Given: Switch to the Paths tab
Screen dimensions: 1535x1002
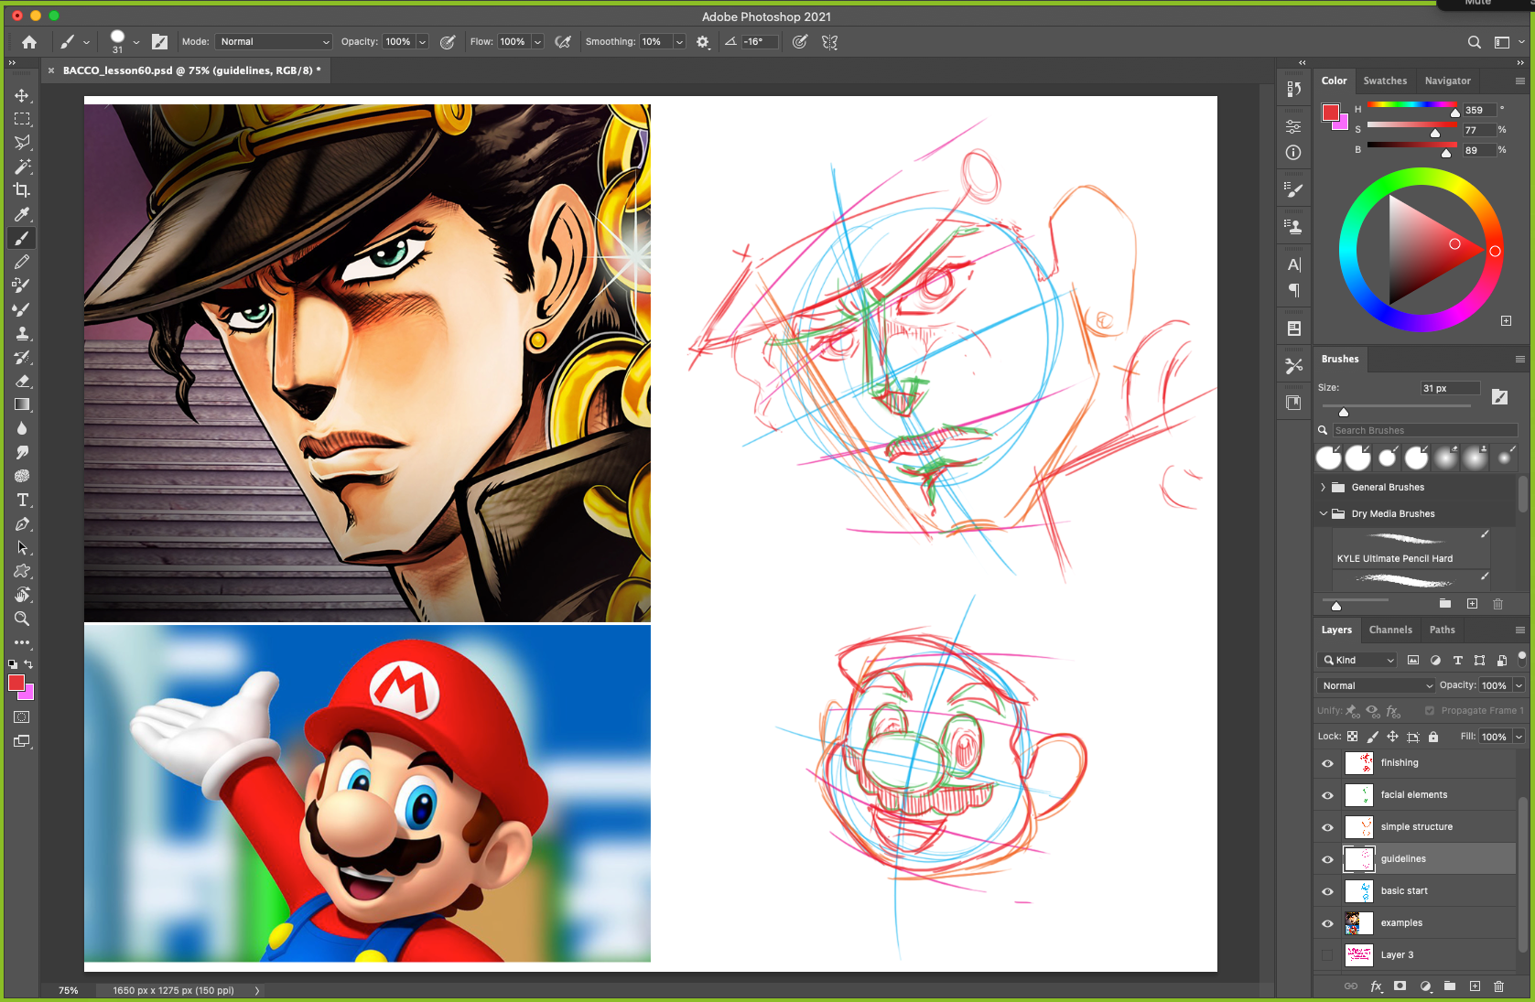Looking at the screenshot, I should pyautogui.click(x=1442, y=630).
